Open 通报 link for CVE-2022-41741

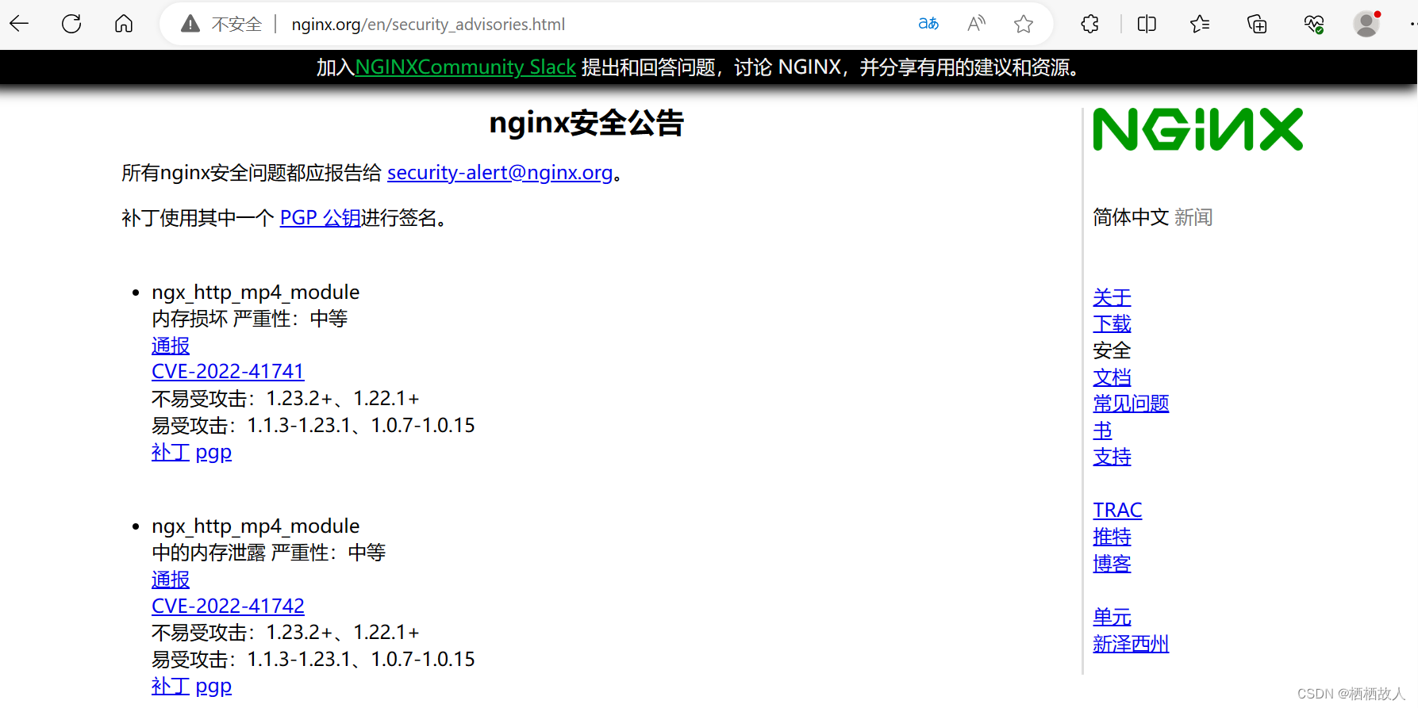[171, 346]
